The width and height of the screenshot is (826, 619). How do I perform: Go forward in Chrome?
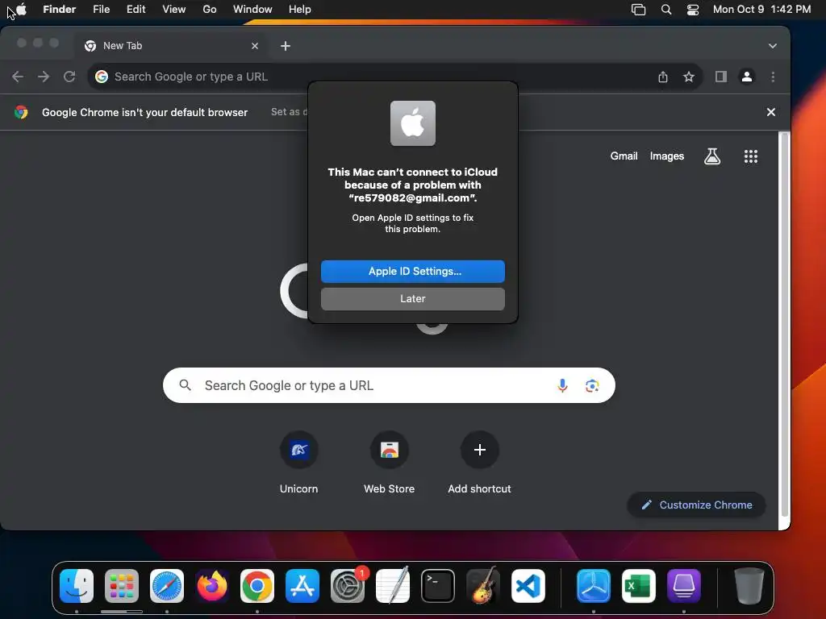click(44, 77)
